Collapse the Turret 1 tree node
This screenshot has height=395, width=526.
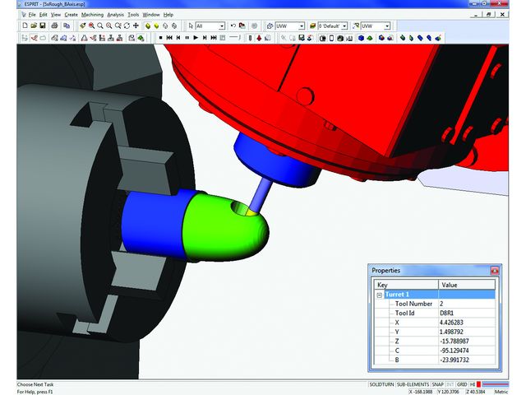point(379,294)
